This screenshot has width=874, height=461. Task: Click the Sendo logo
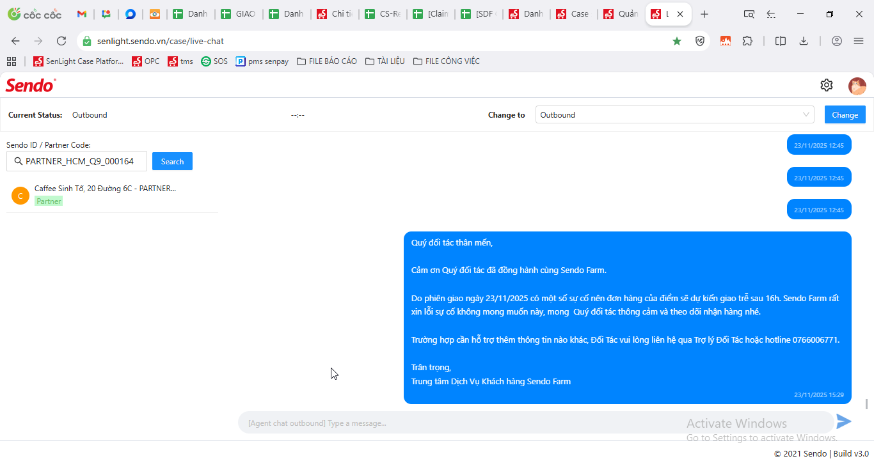pos(31,85)
